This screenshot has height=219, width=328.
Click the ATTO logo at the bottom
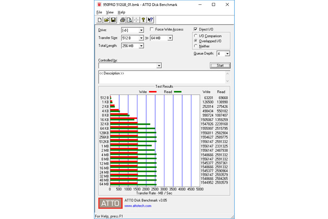coord(110,203)
